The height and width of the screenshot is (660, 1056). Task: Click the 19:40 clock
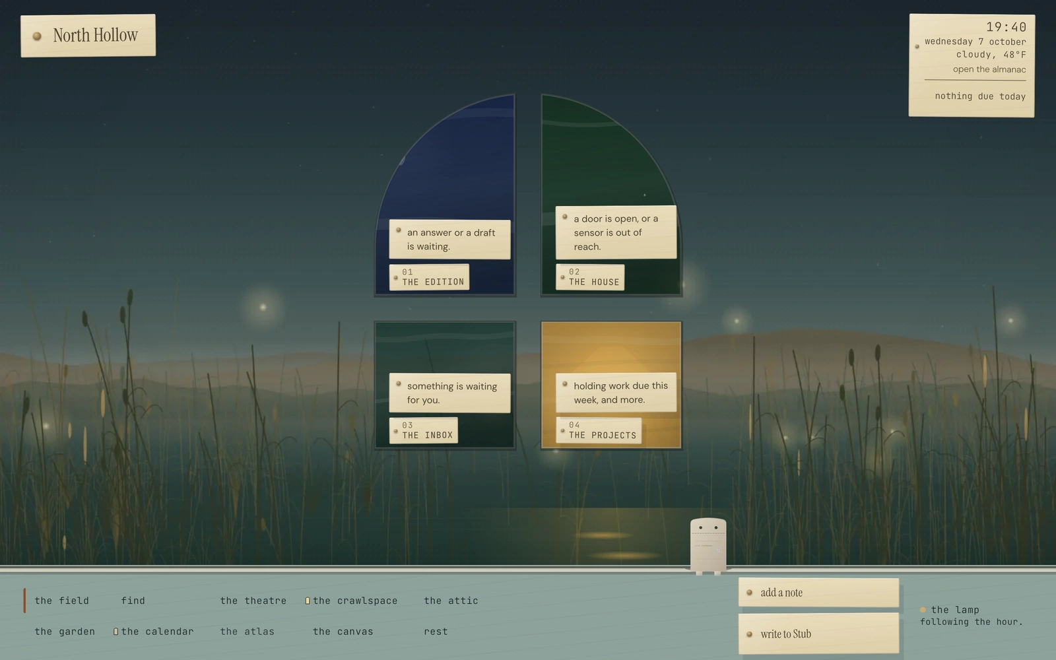(1006, 27)
